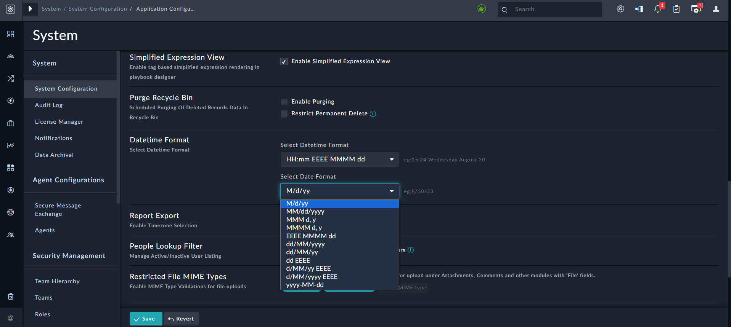Open the clipboard tasks icon in header

point(676,9)
